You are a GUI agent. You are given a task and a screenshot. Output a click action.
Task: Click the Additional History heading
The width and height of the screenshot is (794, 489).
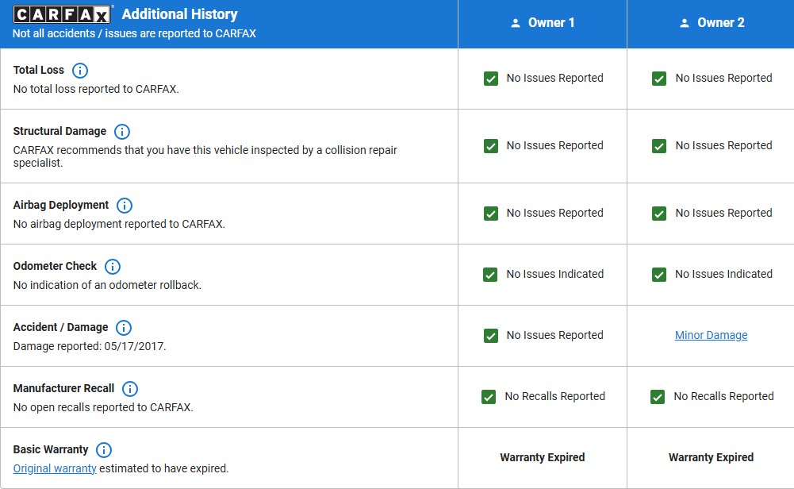point(180,14)
